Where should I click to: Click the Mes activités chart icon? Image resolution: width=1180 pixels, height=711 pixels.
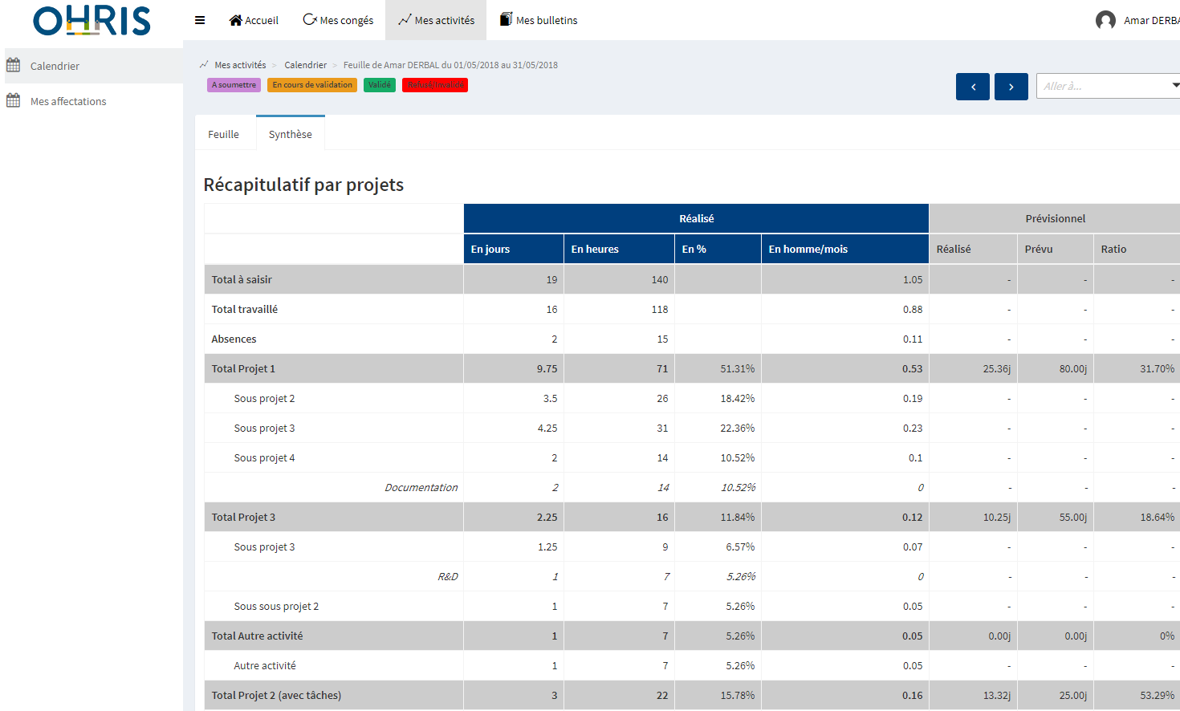click(405, 19)
